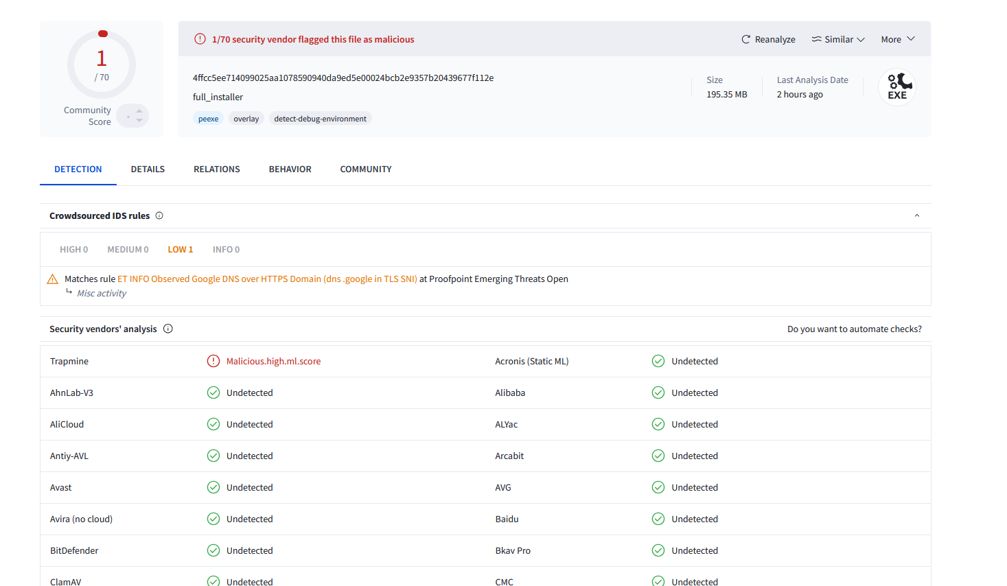Click the EXE file type icon
1007x586 pixels.
897,88
